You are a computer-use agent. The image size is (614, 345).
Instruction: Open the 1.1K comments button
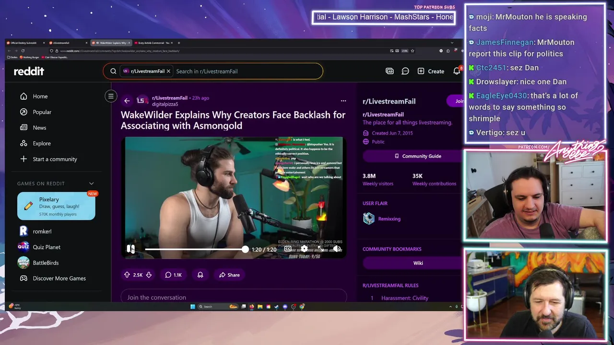pos(173,275)
